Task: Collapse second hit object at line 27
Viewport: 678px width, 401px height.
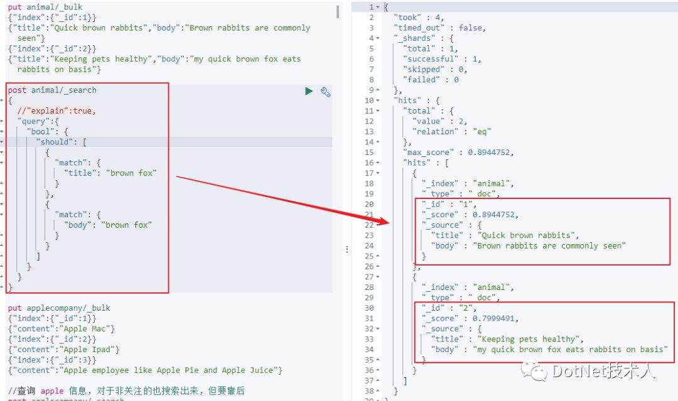Action: coord(378,277)
